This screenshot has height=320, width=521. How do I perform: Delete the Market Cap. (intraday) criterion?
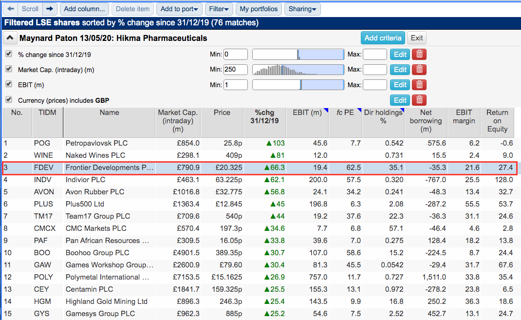pyautogui.click(x=419, y=70)
